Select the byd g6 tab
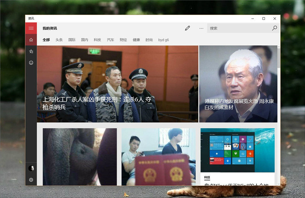 point(164,40)
